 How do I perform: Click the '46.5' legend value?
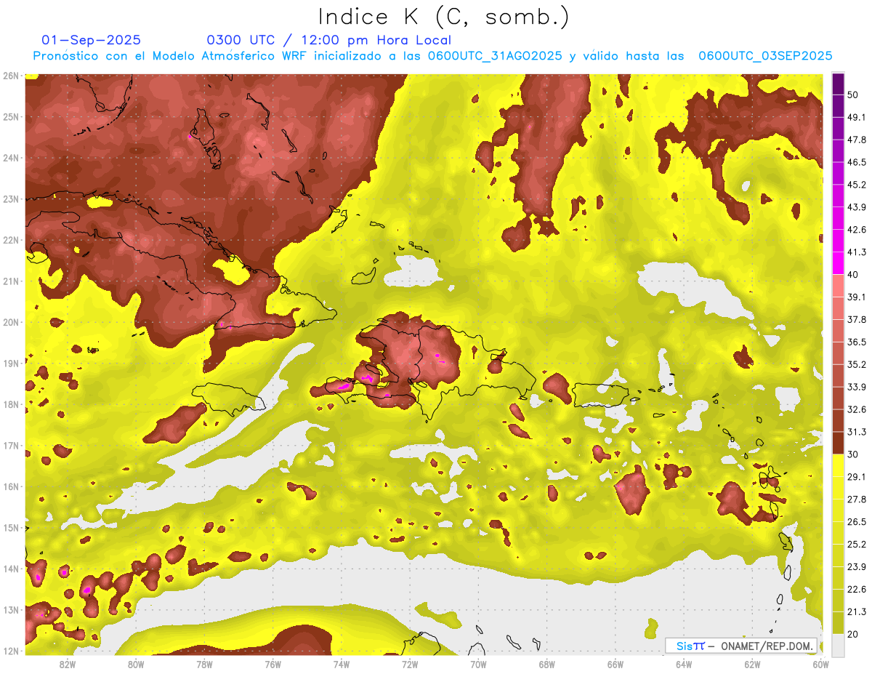click(856, 162)
